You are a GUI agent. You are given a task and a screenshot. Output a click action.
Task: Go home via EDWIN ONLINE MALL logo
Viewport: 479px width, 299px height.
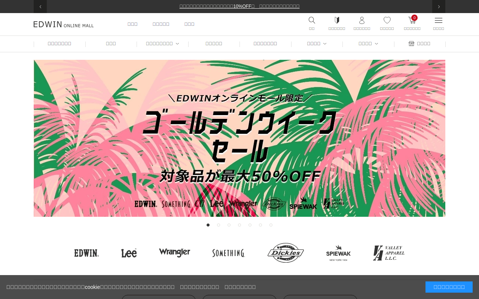pos(64,24)
